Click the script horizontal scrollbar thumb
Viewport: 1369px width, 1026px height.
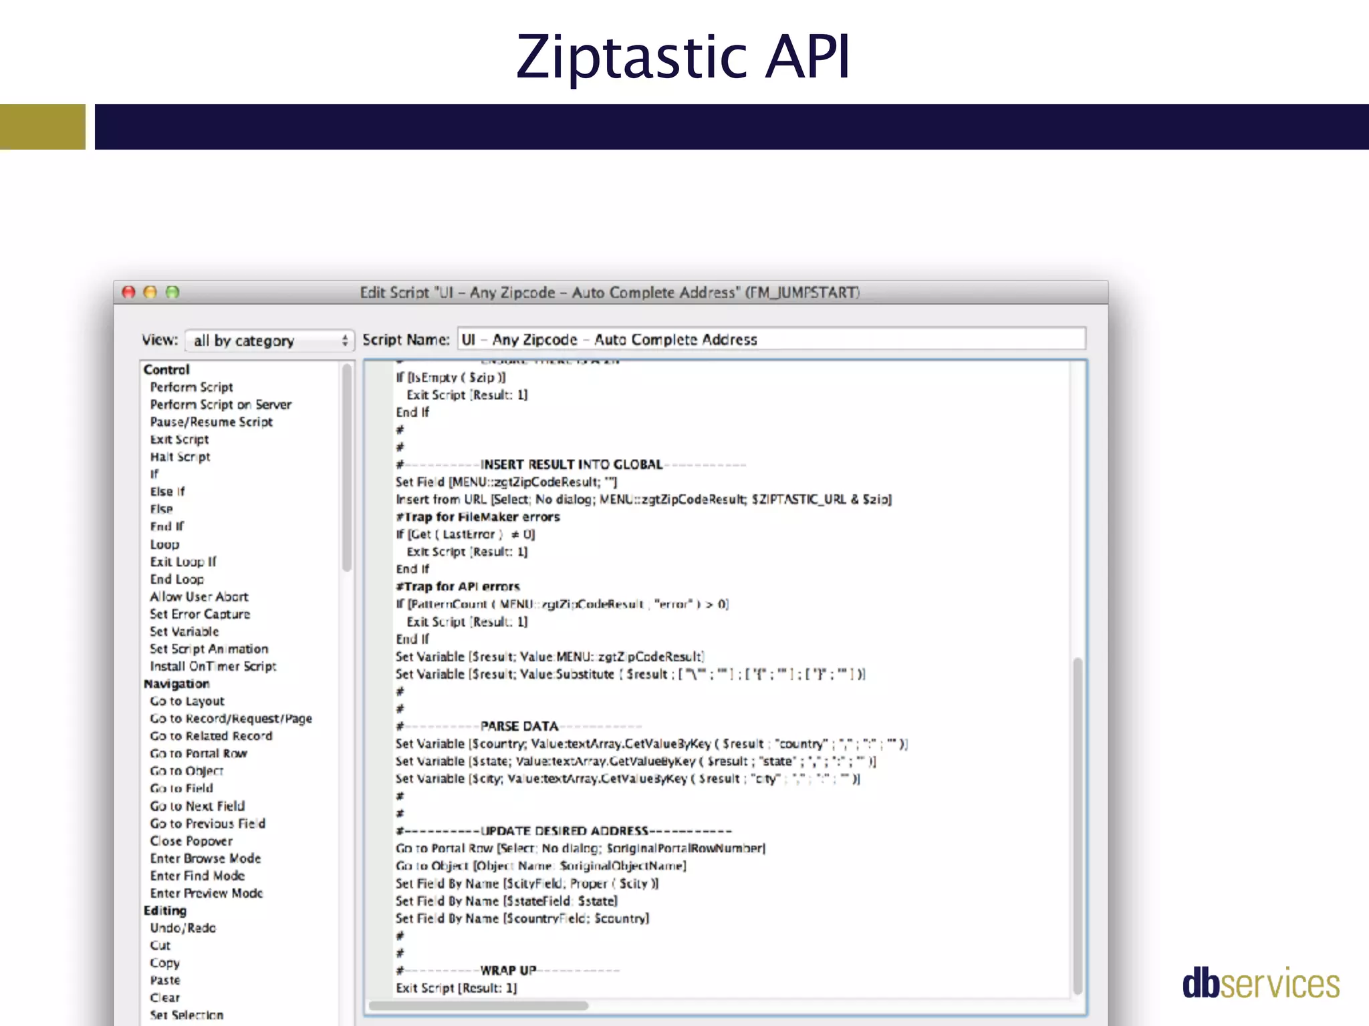pyautogui.click(x=479, y=1005)
